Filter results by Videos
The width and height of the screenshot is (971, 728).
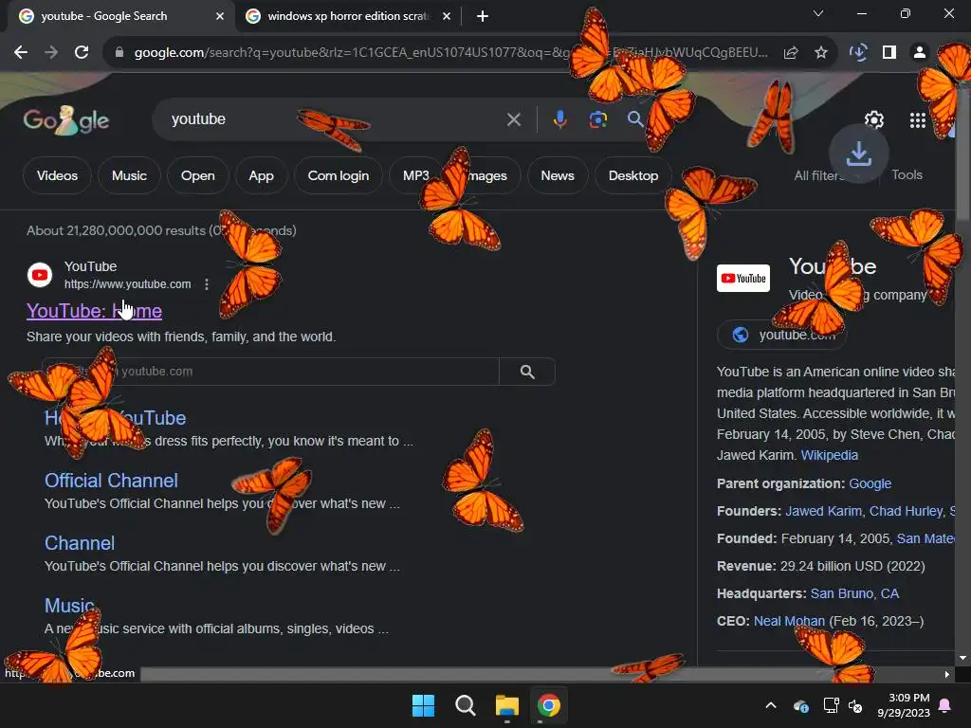pos(57,175)
